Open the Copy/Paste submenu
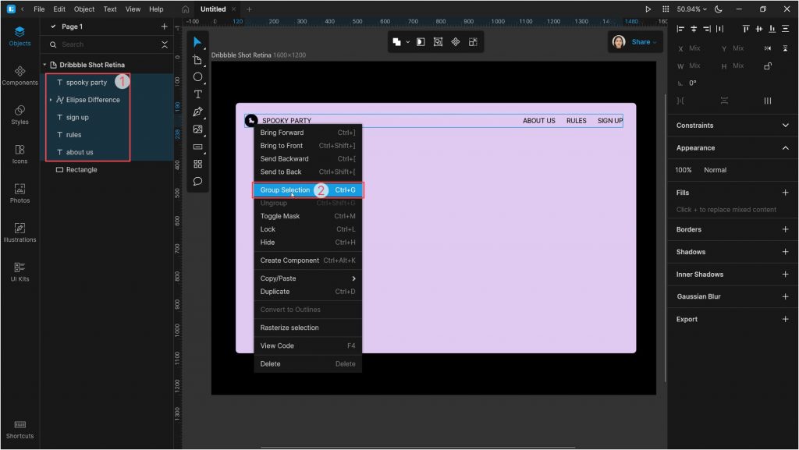Image resolution: width=799 pixels, height=450 pixels. coord(307,278)
